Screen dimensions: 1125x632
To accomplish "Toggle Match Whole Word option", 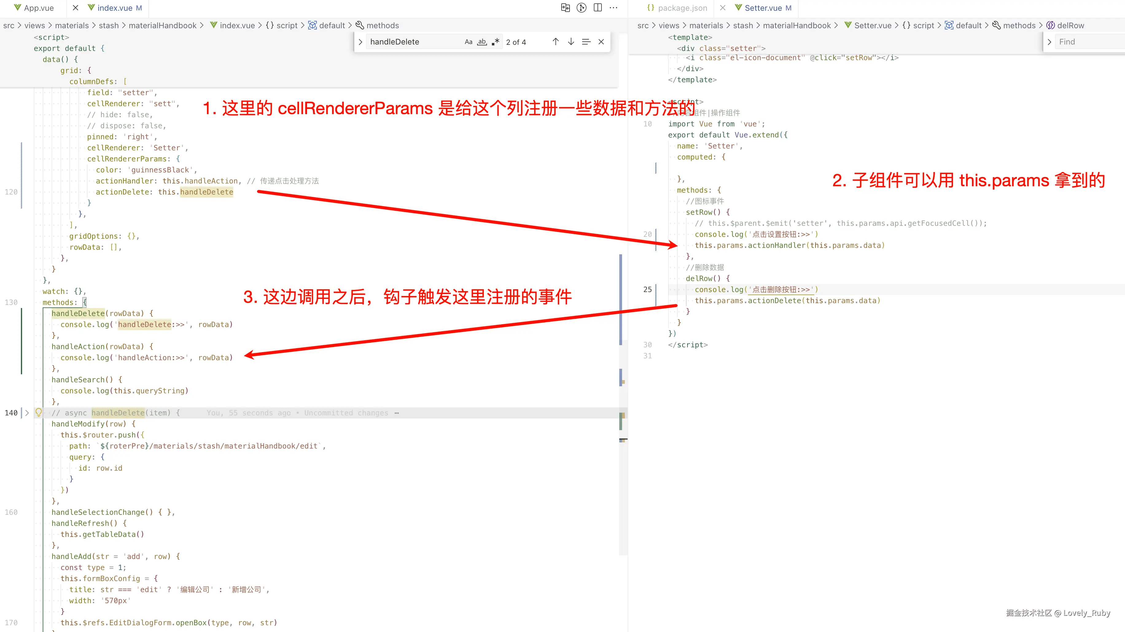I will 482,42.
